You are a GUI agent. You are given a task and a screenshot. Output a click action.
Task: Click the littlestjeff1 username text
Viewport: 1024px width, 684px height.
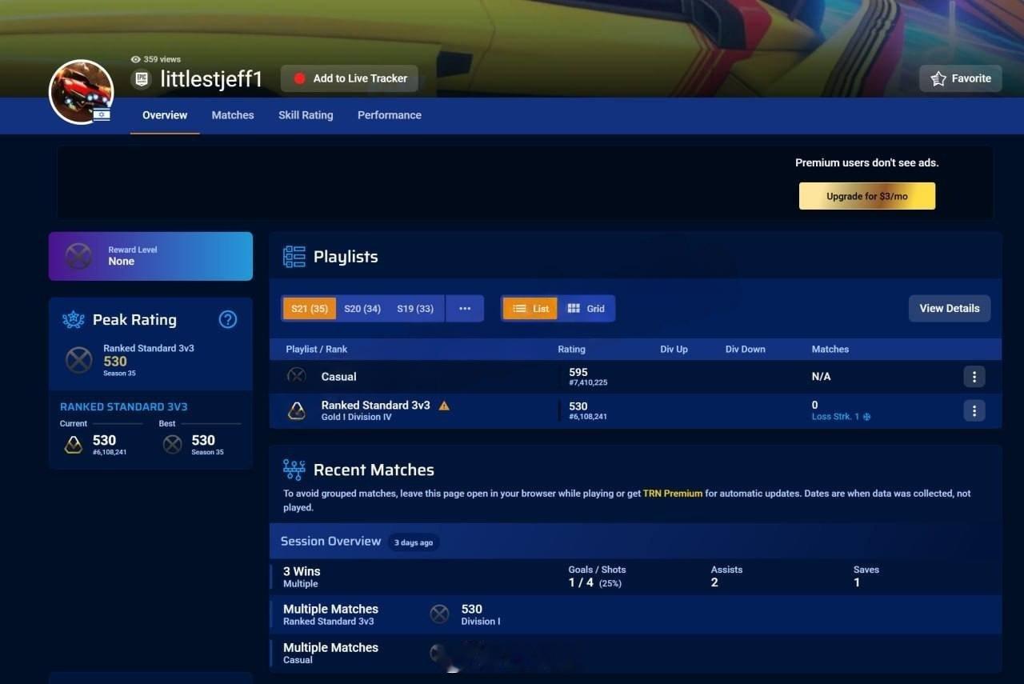pos(211,78)
